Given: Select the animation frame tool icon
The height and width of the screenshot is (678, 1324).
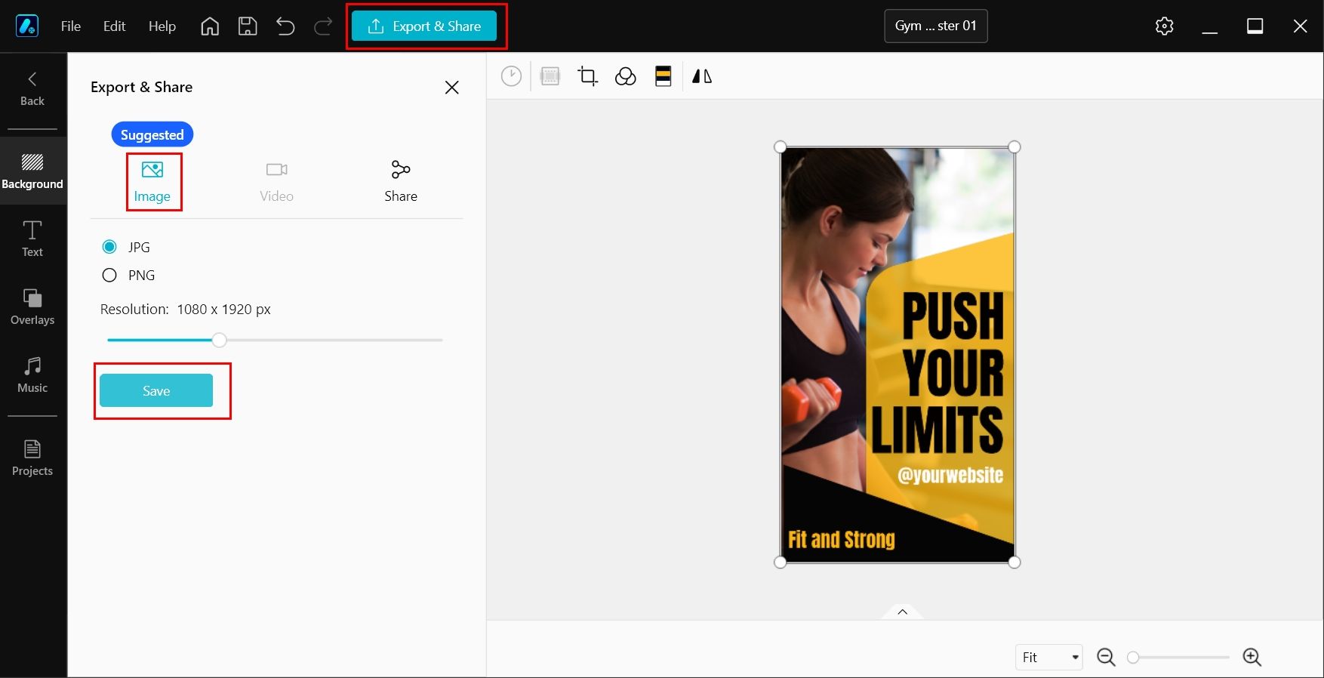Looking at the screenshot, I should (x=550, y=76).
